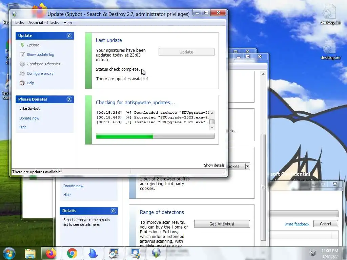
Task: Click the Show details link
Action: (214, 165)
